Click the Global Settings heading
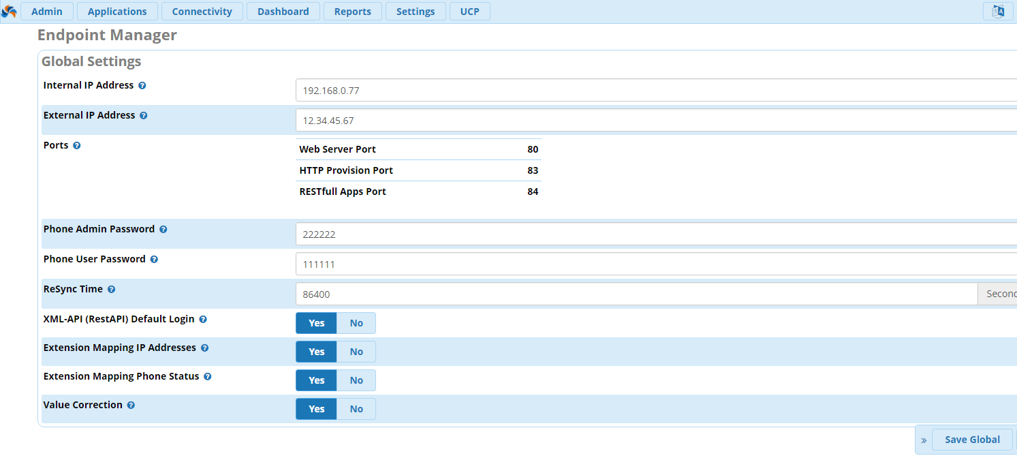 click(91, 61)
